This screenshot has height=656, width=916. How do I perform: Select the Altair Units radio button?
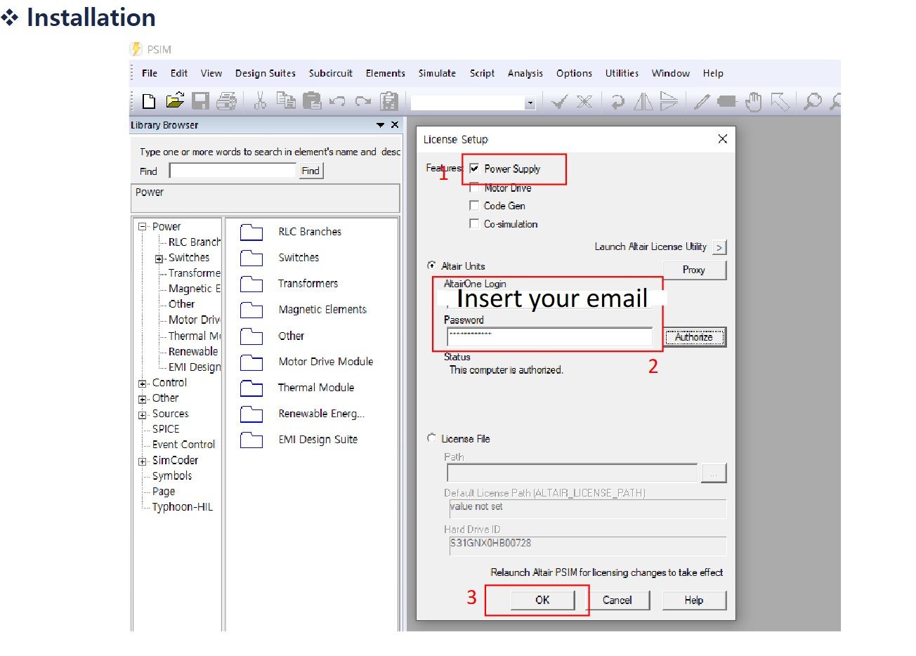coord(431,265)
